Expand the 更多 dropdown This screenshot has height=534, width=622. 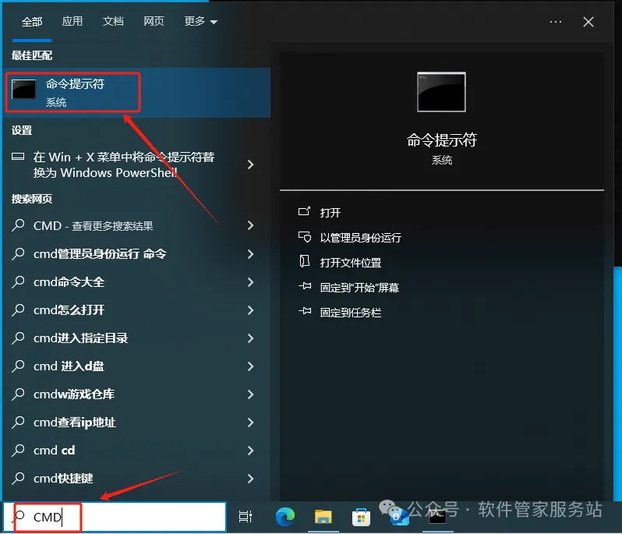click(201, 21)
